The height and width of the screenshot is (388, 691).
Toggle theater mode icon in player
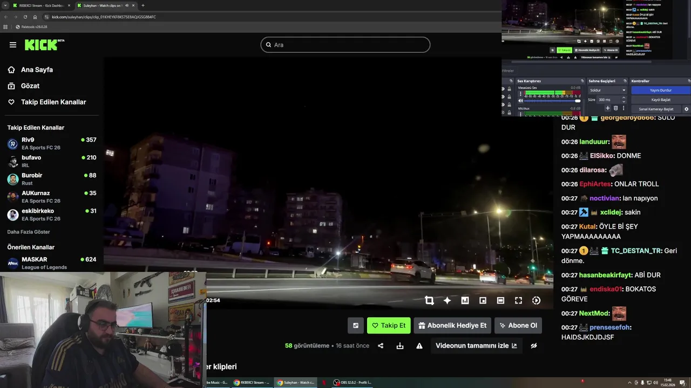pyautogui.click(x=500, y=301)
